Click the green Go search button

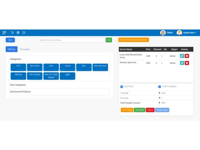point(109,40)
